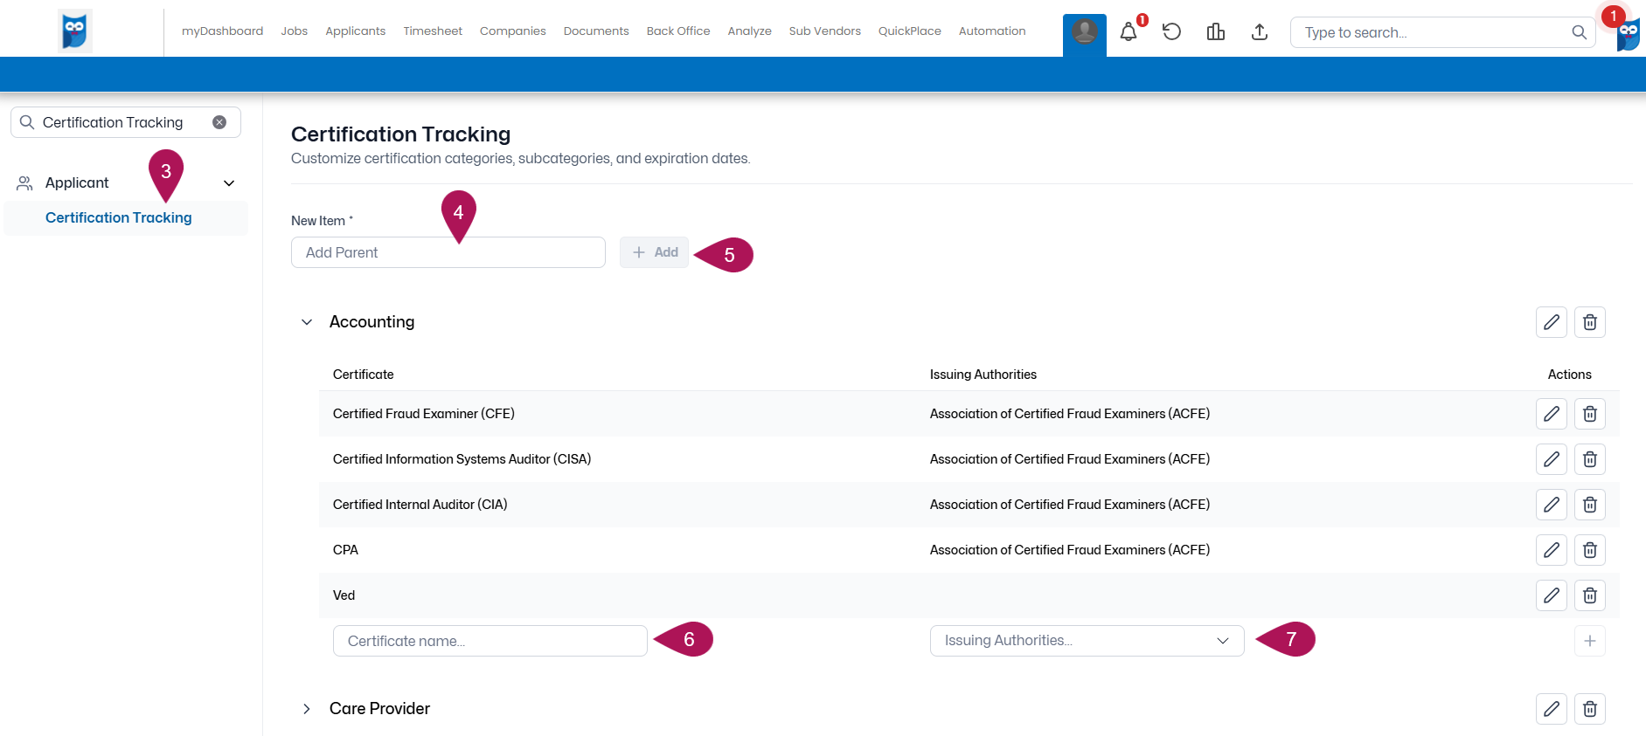Select Certification Tracking in sidebar

coord(119,218)
